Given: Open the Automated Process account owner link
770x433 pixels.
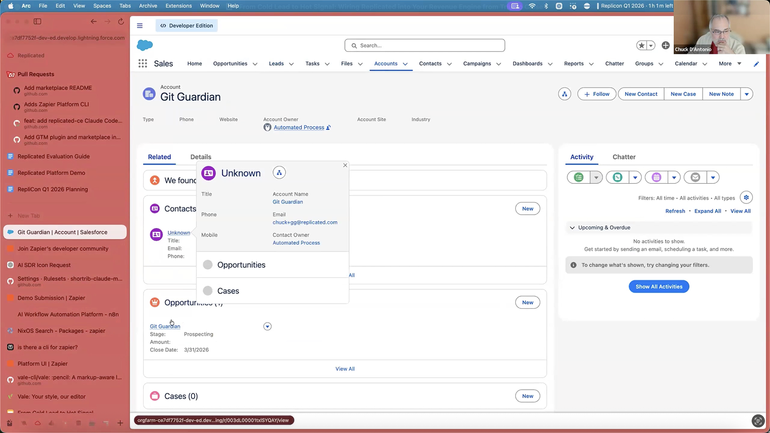Looking at the screenshot, I should point(299,127).
